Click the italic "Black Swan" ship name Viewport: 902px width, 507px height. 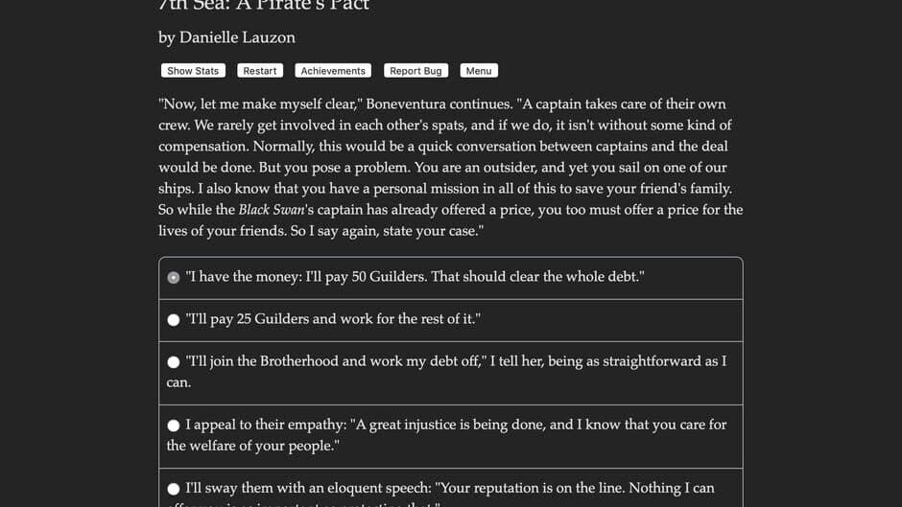(x=272, y=210)
